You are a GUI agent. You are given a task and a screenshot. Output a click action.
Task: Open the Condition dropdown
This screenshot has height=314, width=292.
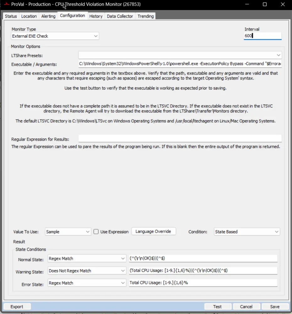pyautogui.click(x=247, y=232)
